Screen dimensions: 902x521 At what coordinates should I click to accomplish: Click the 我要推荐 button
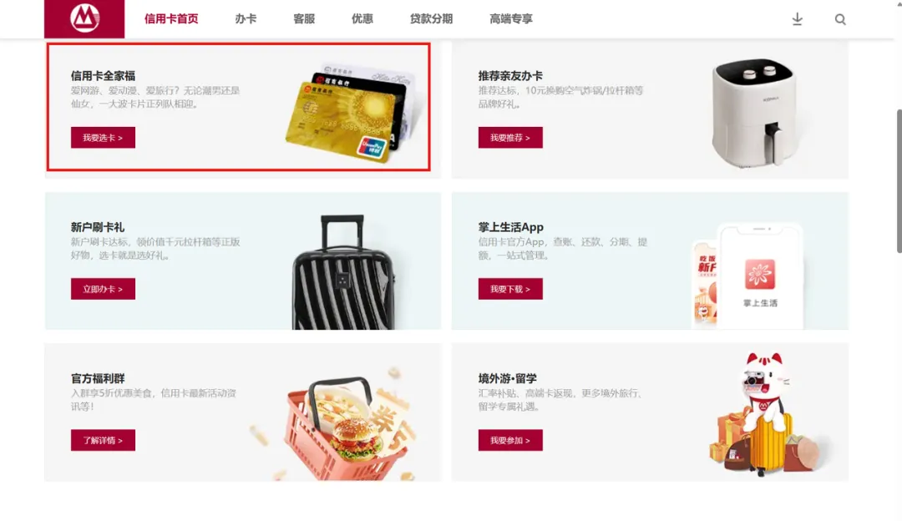pos(510,138)
